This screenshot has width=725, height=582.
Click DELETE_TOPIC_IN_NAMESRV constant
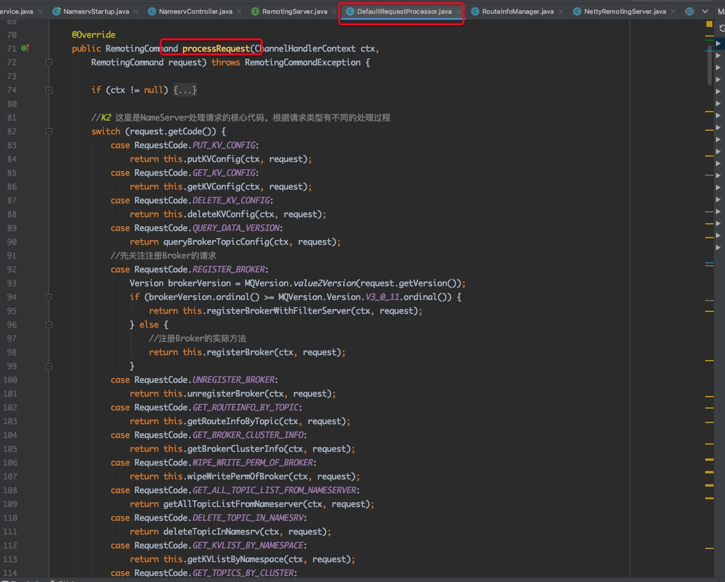coord(249,518)
